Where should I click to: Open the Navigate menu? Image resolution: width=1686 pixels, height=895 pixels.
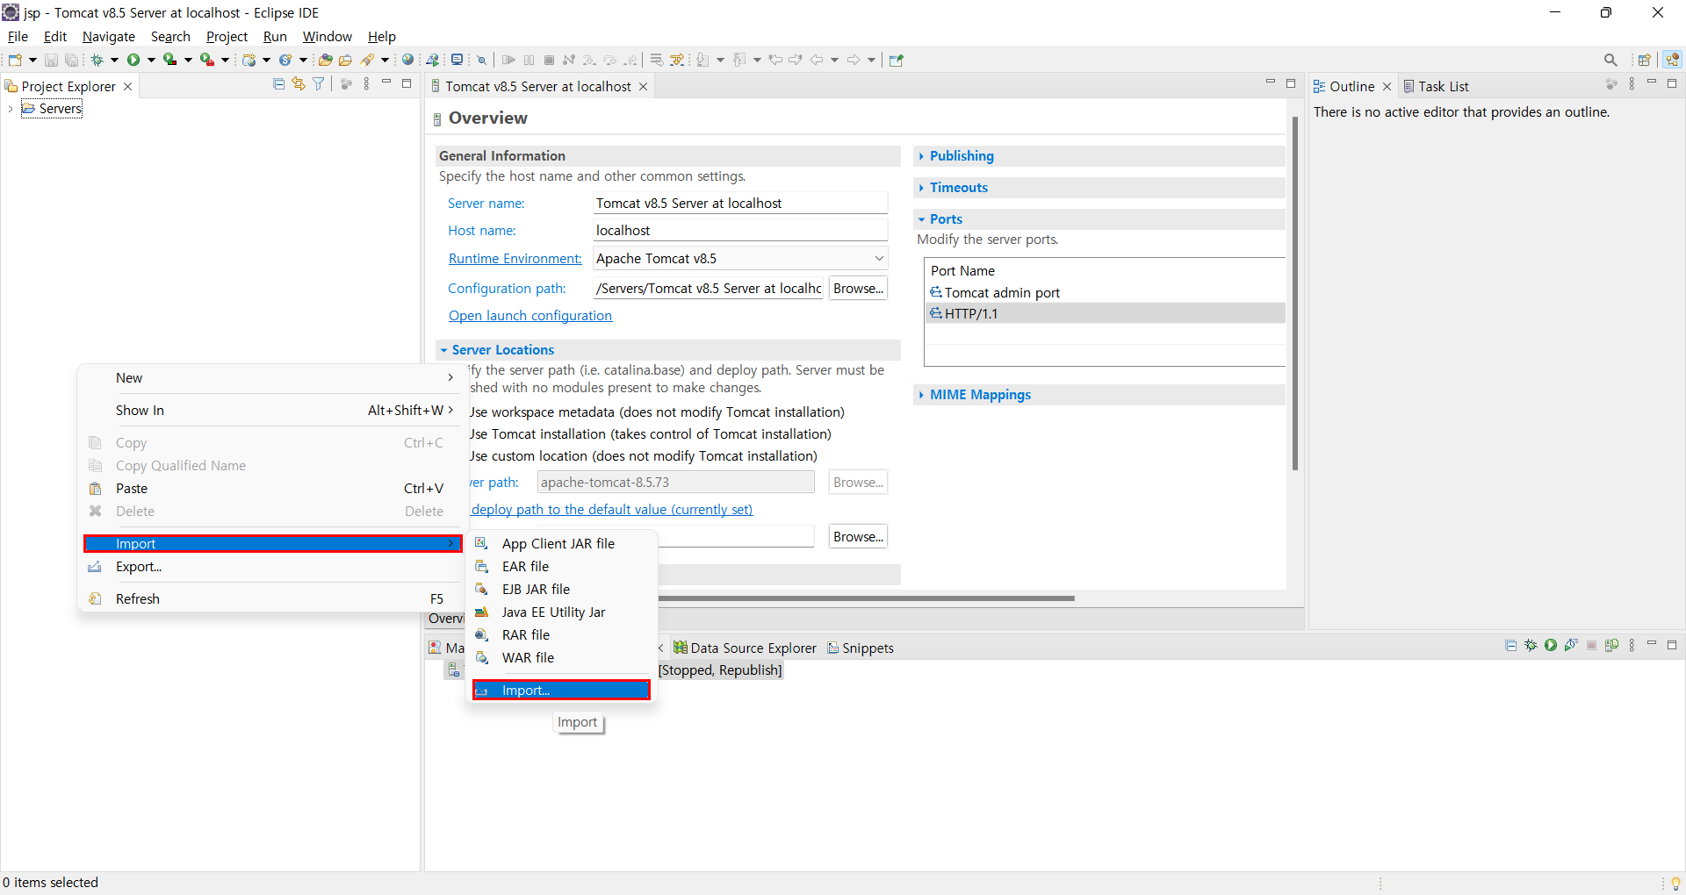(x=109, y=36)
